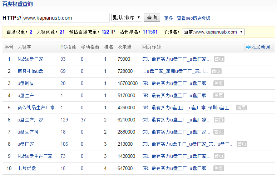Open page title link for u盘制造
This screenshot has height=175, width=277.
(x=176, y=83)
